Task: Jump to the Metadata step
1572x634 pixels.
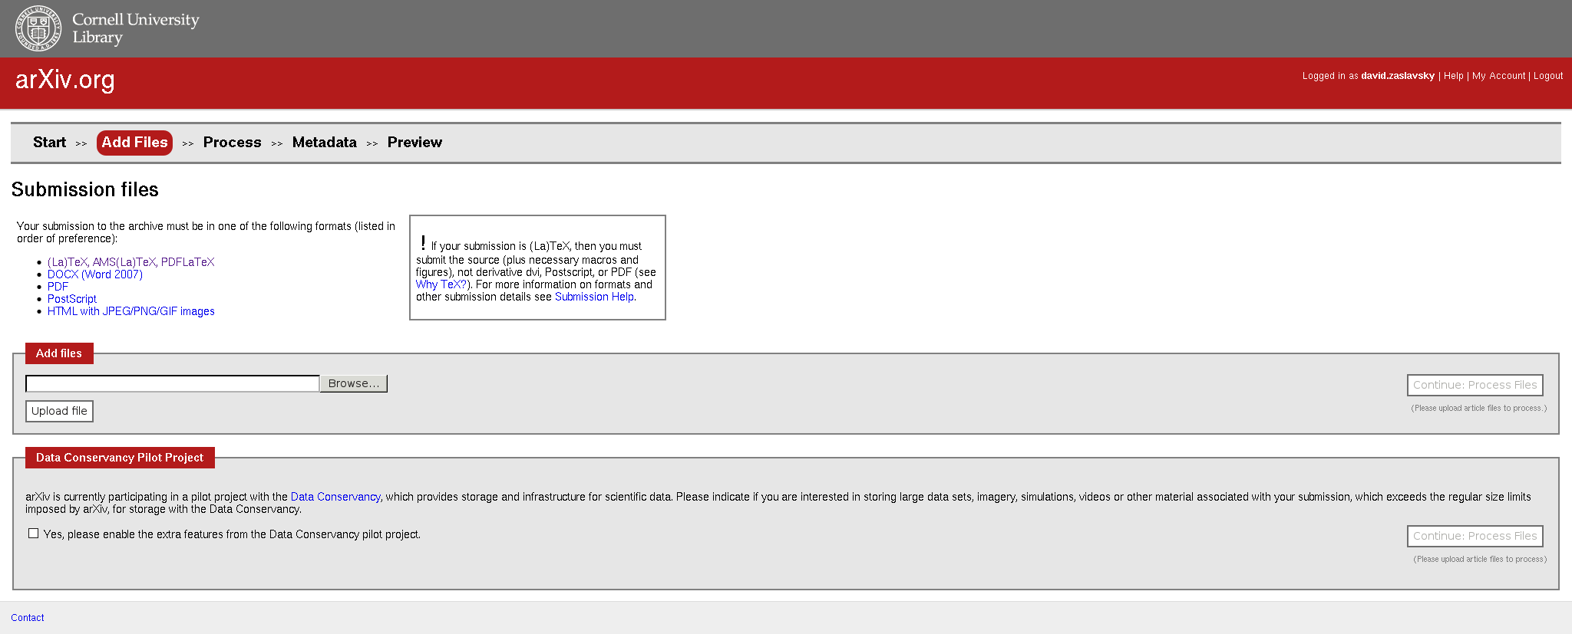Action: (325, 143)
